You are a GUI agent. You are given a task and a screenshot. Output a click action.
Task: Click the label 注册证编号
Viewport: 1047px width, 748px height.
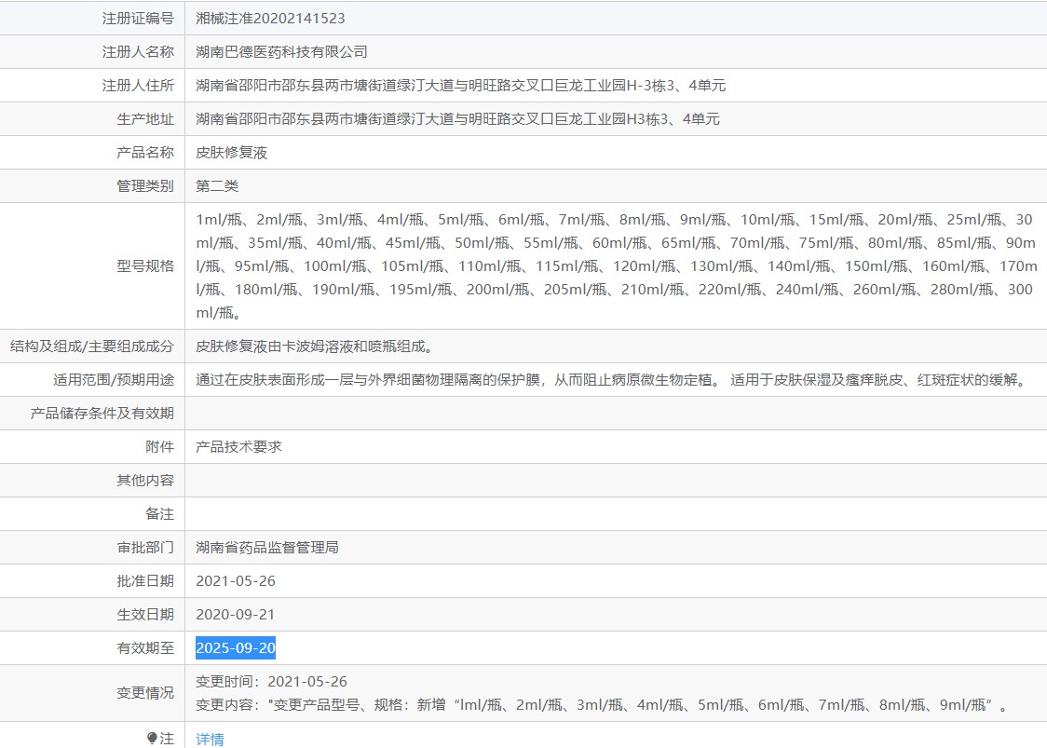click(138, 19)
